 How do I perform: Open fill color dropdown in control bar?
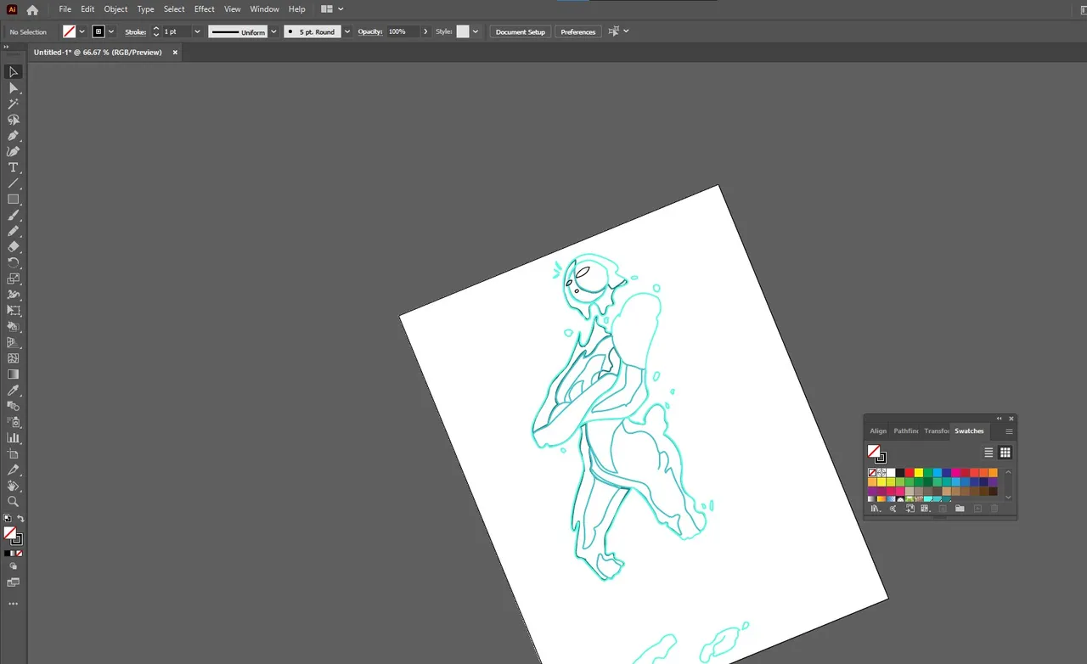click(x=82, y=31)
